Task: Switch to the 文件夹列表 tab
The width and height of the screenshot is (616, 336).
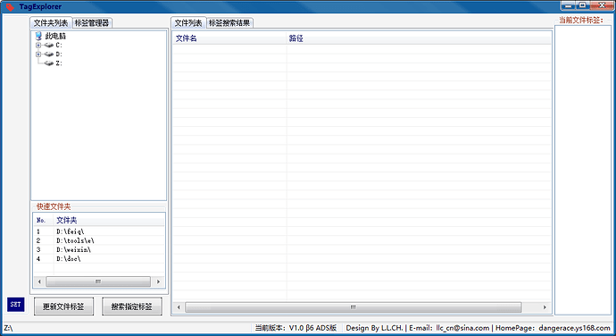Action: (x=51, y=23)
